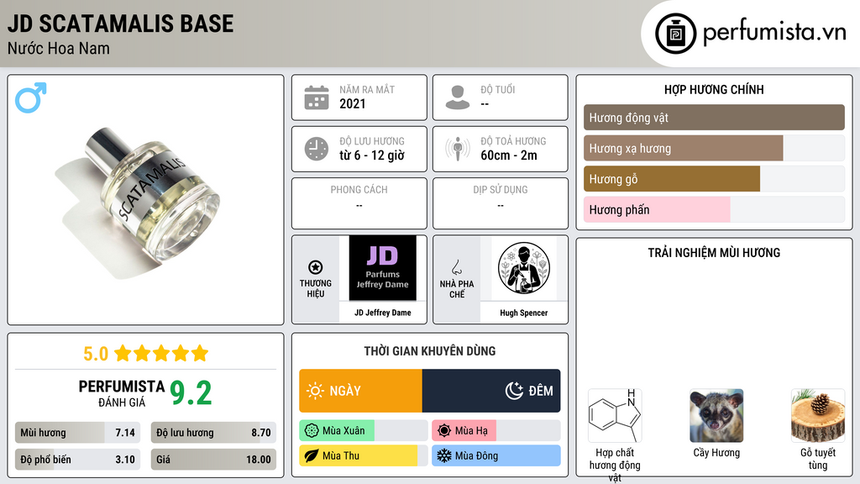The height and width of the screenshot is (484, 860).
Task: Click the 'Hợp chất hương động vật' label
Action: click(x=615, y=465)
